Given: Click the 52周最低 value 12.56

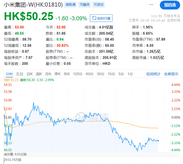Looking at the screenshot, I should pyautogui.click(x=27, y=45).
